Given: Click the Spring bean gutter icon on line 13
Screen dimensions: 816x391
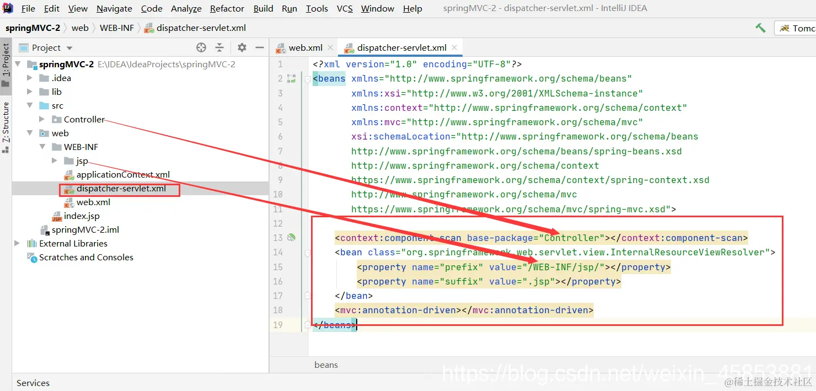Looking at the screenshot, I should click(x=292, y=238).
